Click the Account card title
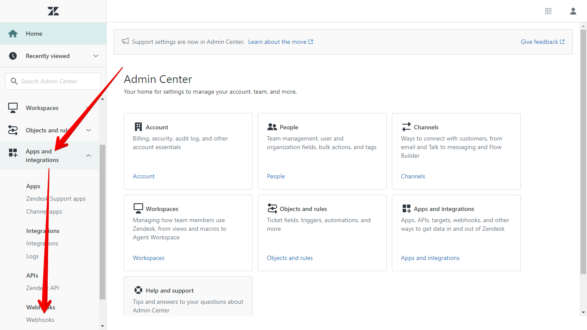The width and height of the screenshot is (587, 330). 157,127
